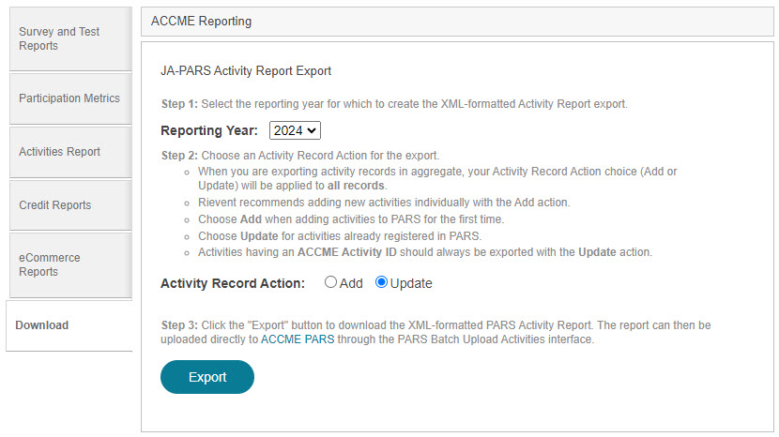This screenshot has width=779, height=437.
Task: Switch to the Activities Report tab
Action: click(70, 152)
